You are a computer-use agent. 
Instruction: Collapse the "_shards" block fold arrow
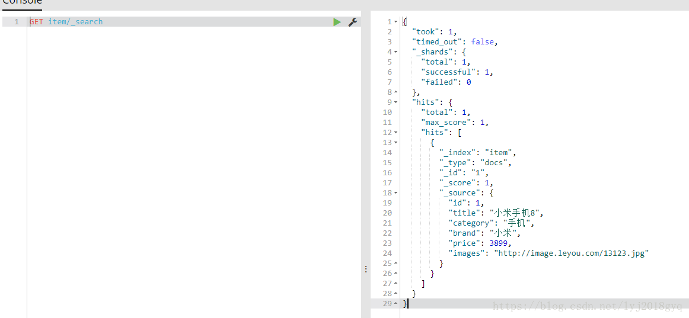click(395, 52)
